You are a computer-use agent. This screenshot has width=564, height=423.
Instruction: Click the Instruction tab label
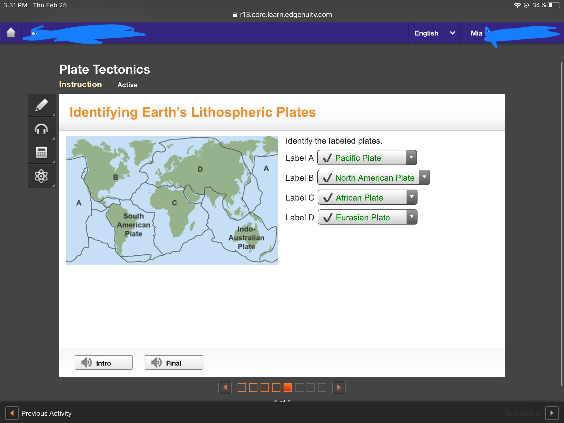(80, 84)
